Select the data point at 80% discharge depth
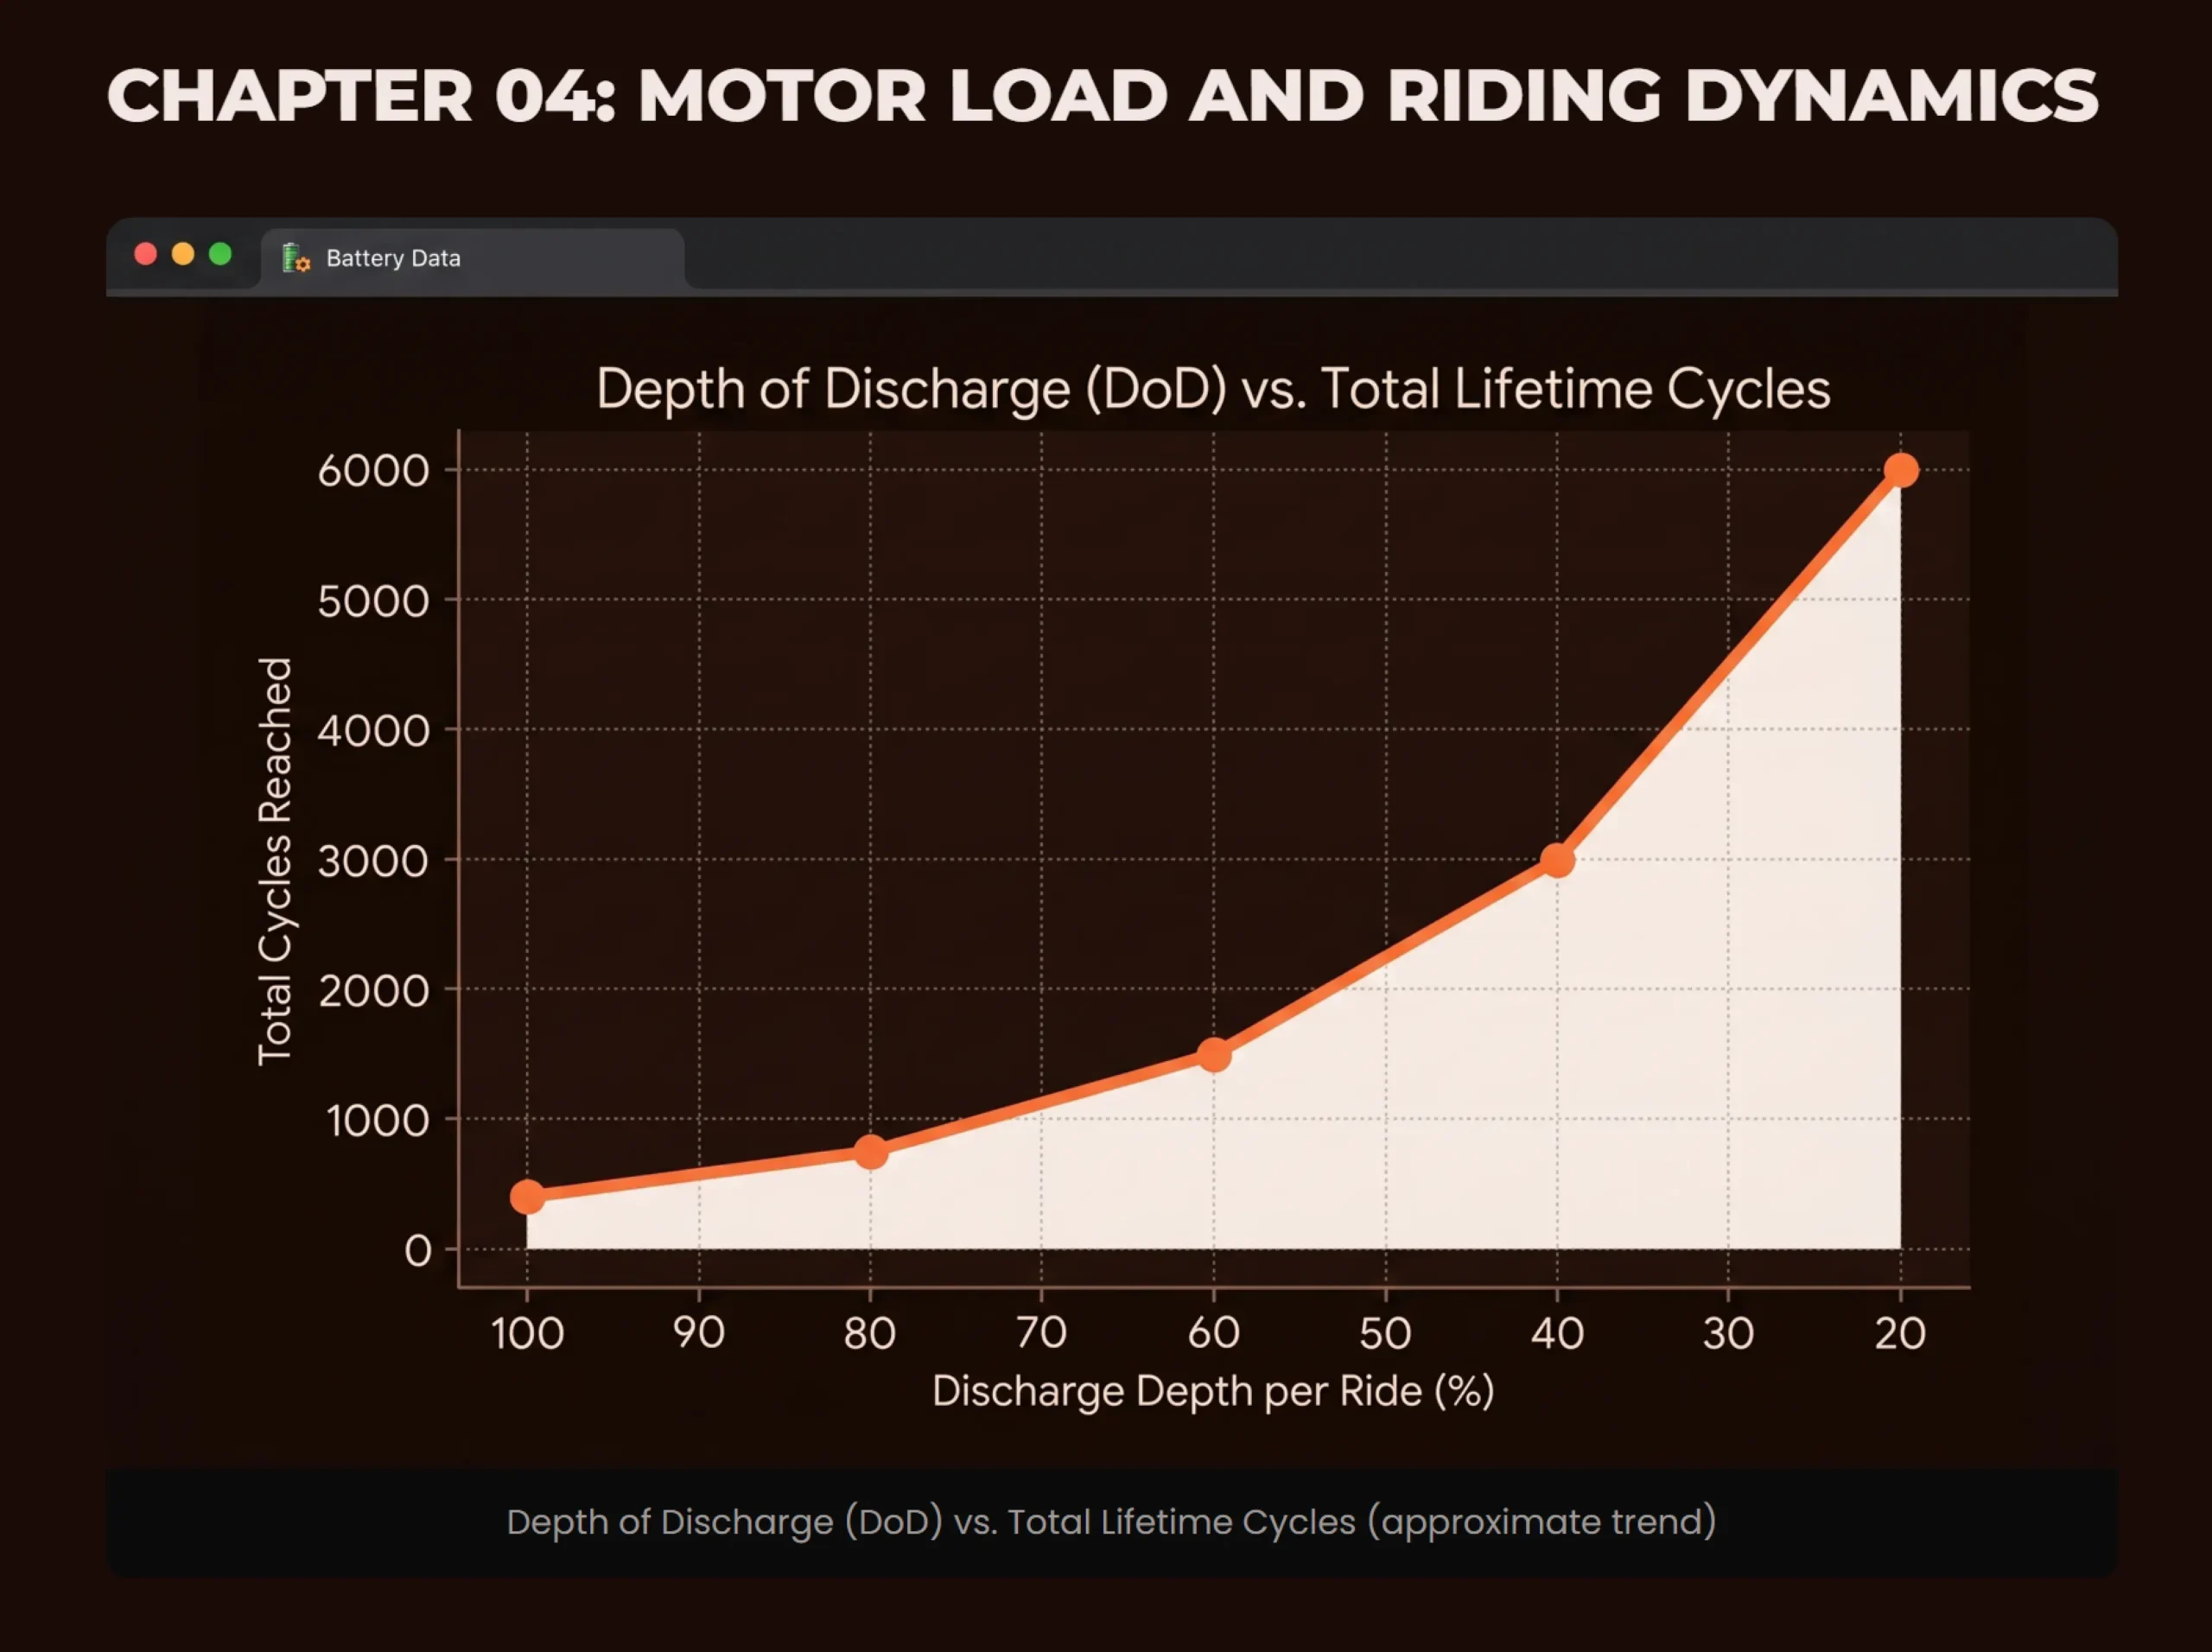2212x1652 pixels. [x=871, y=1152]
